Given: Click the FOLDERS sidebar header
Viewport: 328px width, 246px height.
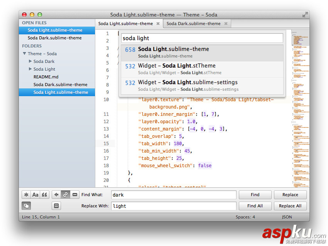Looking at the screenshot, I should (x=32, y=46).
